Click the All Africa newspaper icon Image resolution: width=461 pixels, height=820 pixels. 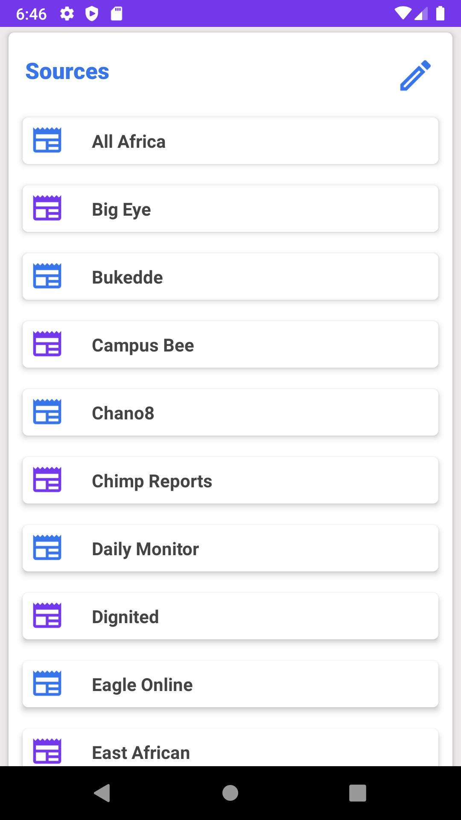[47, 140]
